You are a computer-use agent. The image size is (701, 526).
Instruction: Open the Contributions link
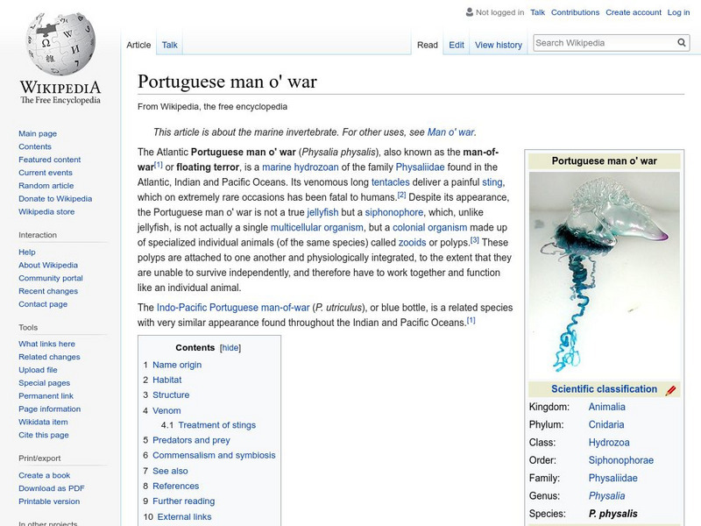(575, 12)
